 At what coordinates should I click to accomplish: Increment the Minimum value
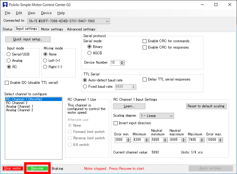[x=147, y=139]
